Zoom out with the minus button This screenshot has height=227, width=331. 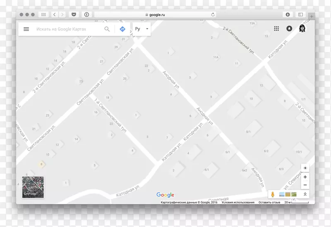305,185
